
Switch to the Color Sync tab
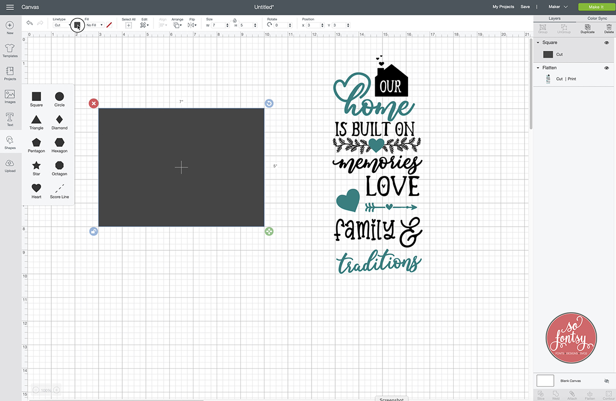coord(597,18)
